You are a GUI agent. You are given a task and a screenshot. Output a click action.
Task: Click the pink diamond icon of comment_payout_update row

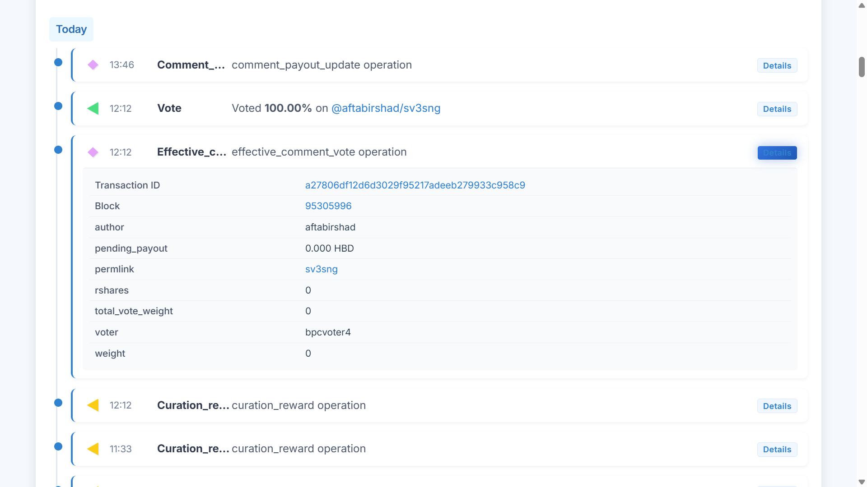[x=93, y=65]
